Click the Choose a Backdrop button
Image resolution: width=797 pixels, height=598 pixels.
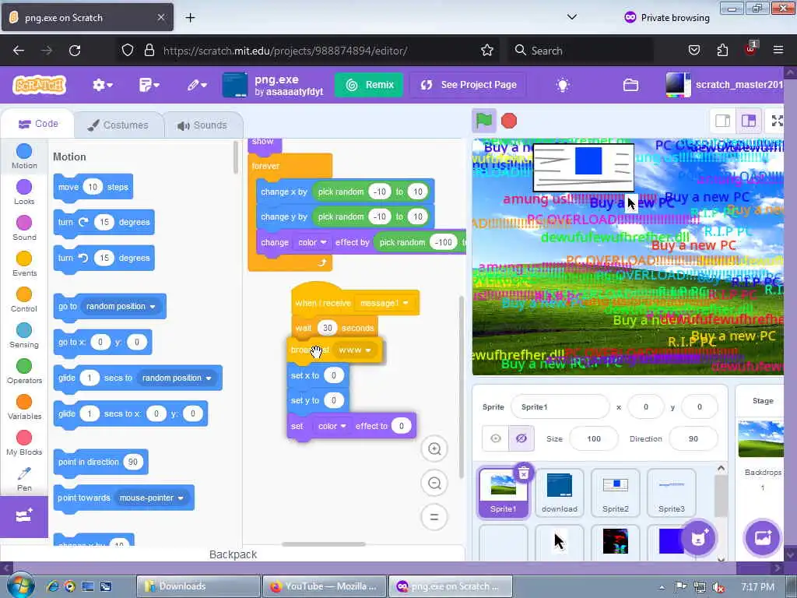click(x=763, y=538)
